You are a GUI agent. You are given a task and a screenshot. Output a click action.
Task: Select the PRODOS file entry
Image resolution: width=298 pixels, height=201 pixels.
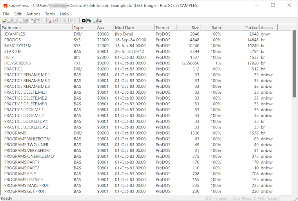[146, 40]
